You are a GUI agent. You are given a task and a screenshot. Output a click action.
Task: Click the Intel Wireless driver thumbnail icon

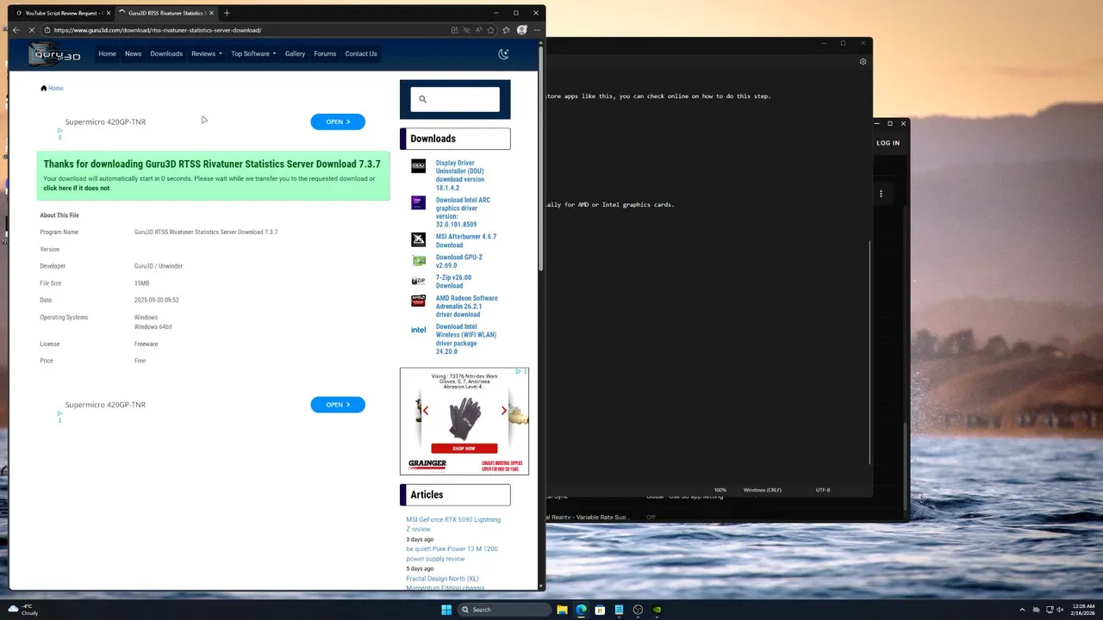(418, 330)
